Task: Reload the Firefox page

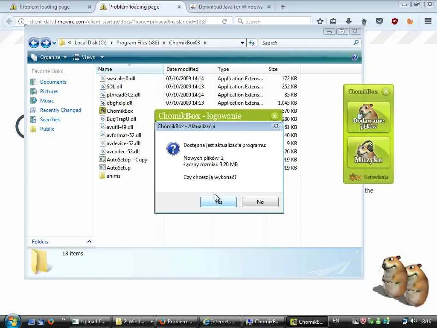Action: point(224,21)
